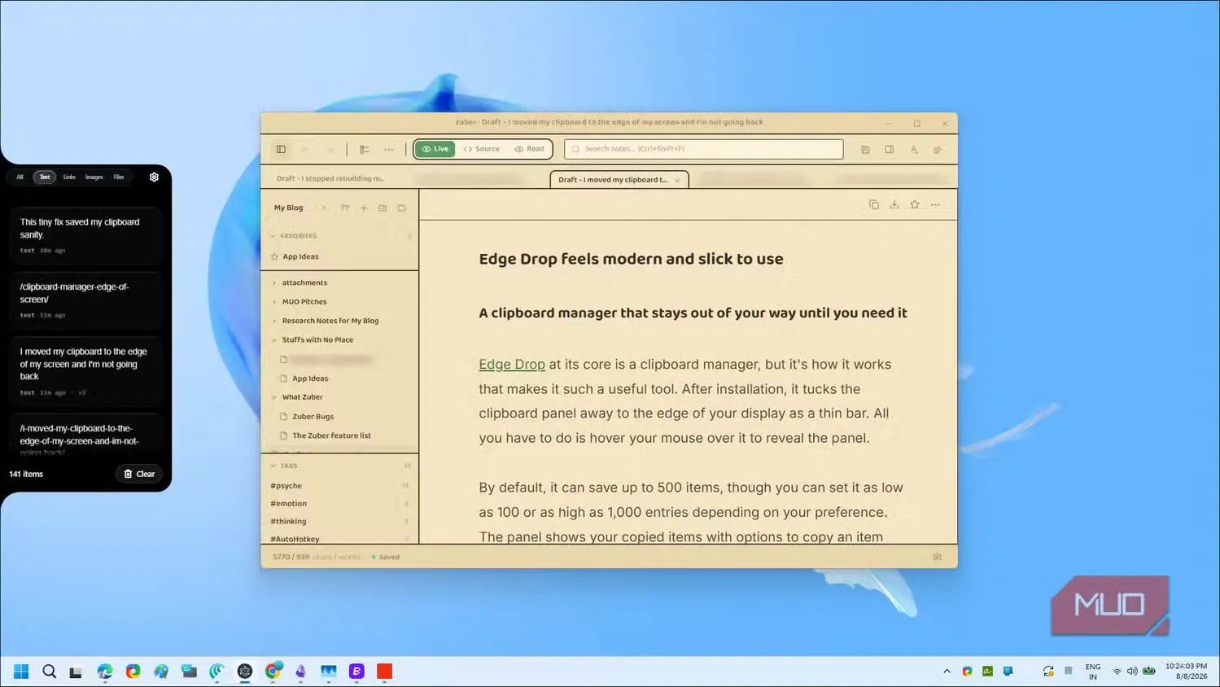1220x687 pixels.
Task: Click the save icon right of search
Action: point(865,149)
